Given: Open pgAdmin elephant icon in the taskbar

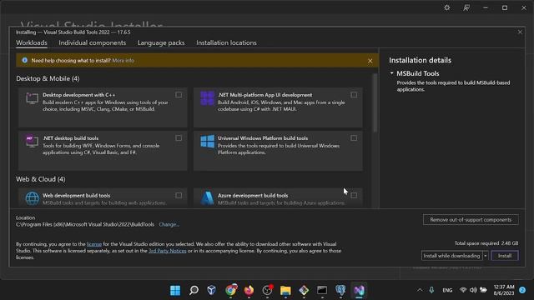Looking at the screenshot, I should 340,290.
